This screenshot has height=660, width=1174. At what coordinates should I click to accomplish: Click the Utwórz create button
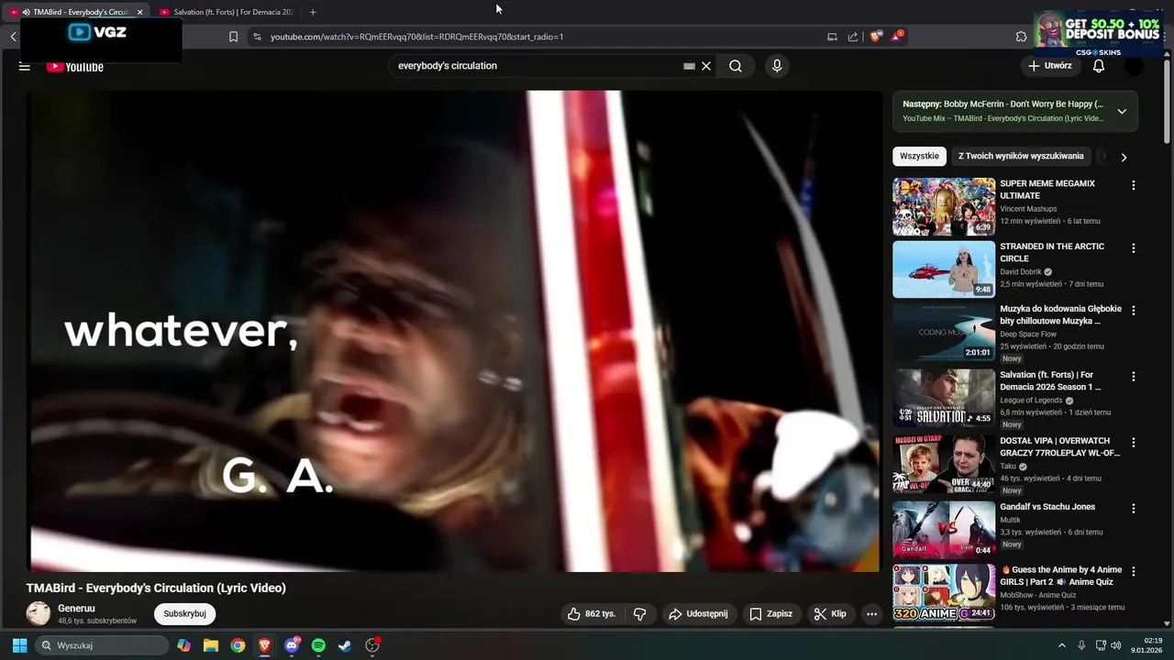point(1049,66)
